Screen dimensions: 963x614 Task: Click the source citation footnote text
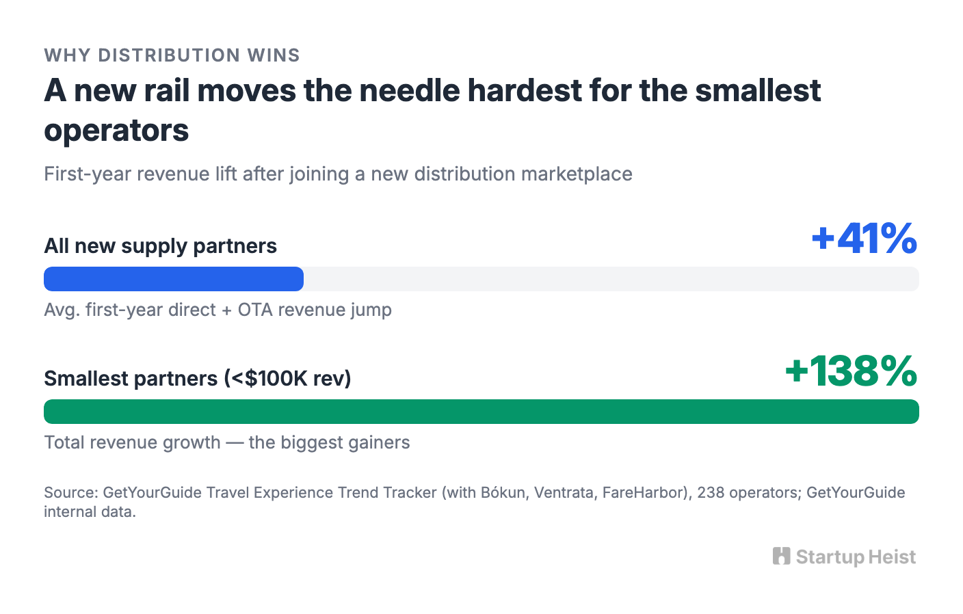(475, 502)
